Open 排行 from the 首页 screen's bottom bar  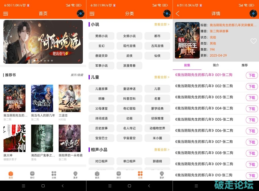point(32,175)
